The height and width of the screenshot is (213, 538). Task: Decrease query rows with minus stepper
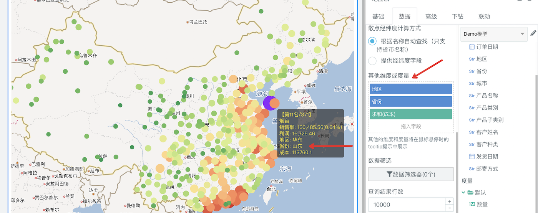pos(449,208)
